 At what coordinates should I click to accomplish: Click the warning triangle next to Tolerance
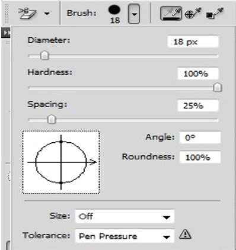point(185,235)
